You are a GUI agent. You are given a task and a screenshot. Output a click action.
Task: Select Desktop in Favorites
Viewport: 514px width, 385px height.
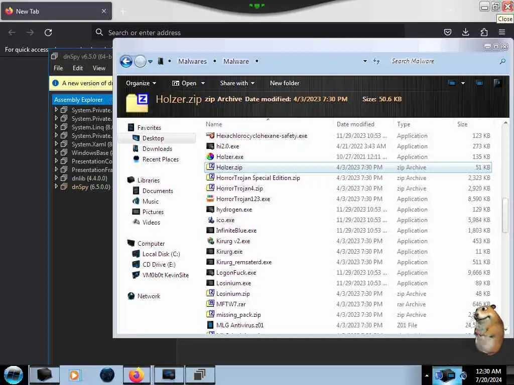tap(153, 138)
